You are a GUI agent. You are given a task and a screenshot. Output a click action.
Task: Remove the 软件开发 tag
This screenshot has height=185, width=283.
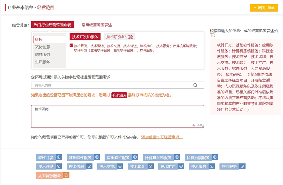pyautogui.click(x=59, y=157)
